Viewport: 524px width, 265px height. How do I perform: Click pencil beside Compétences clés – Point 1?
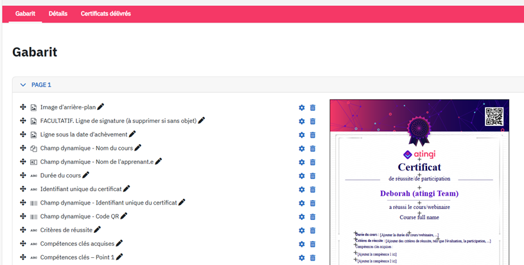[x=119, y=257]
